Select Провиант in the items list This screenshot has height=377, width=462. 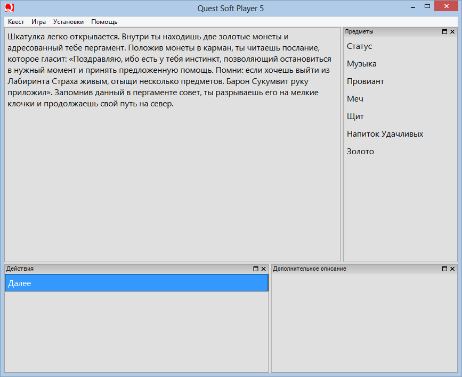(365, 81)
